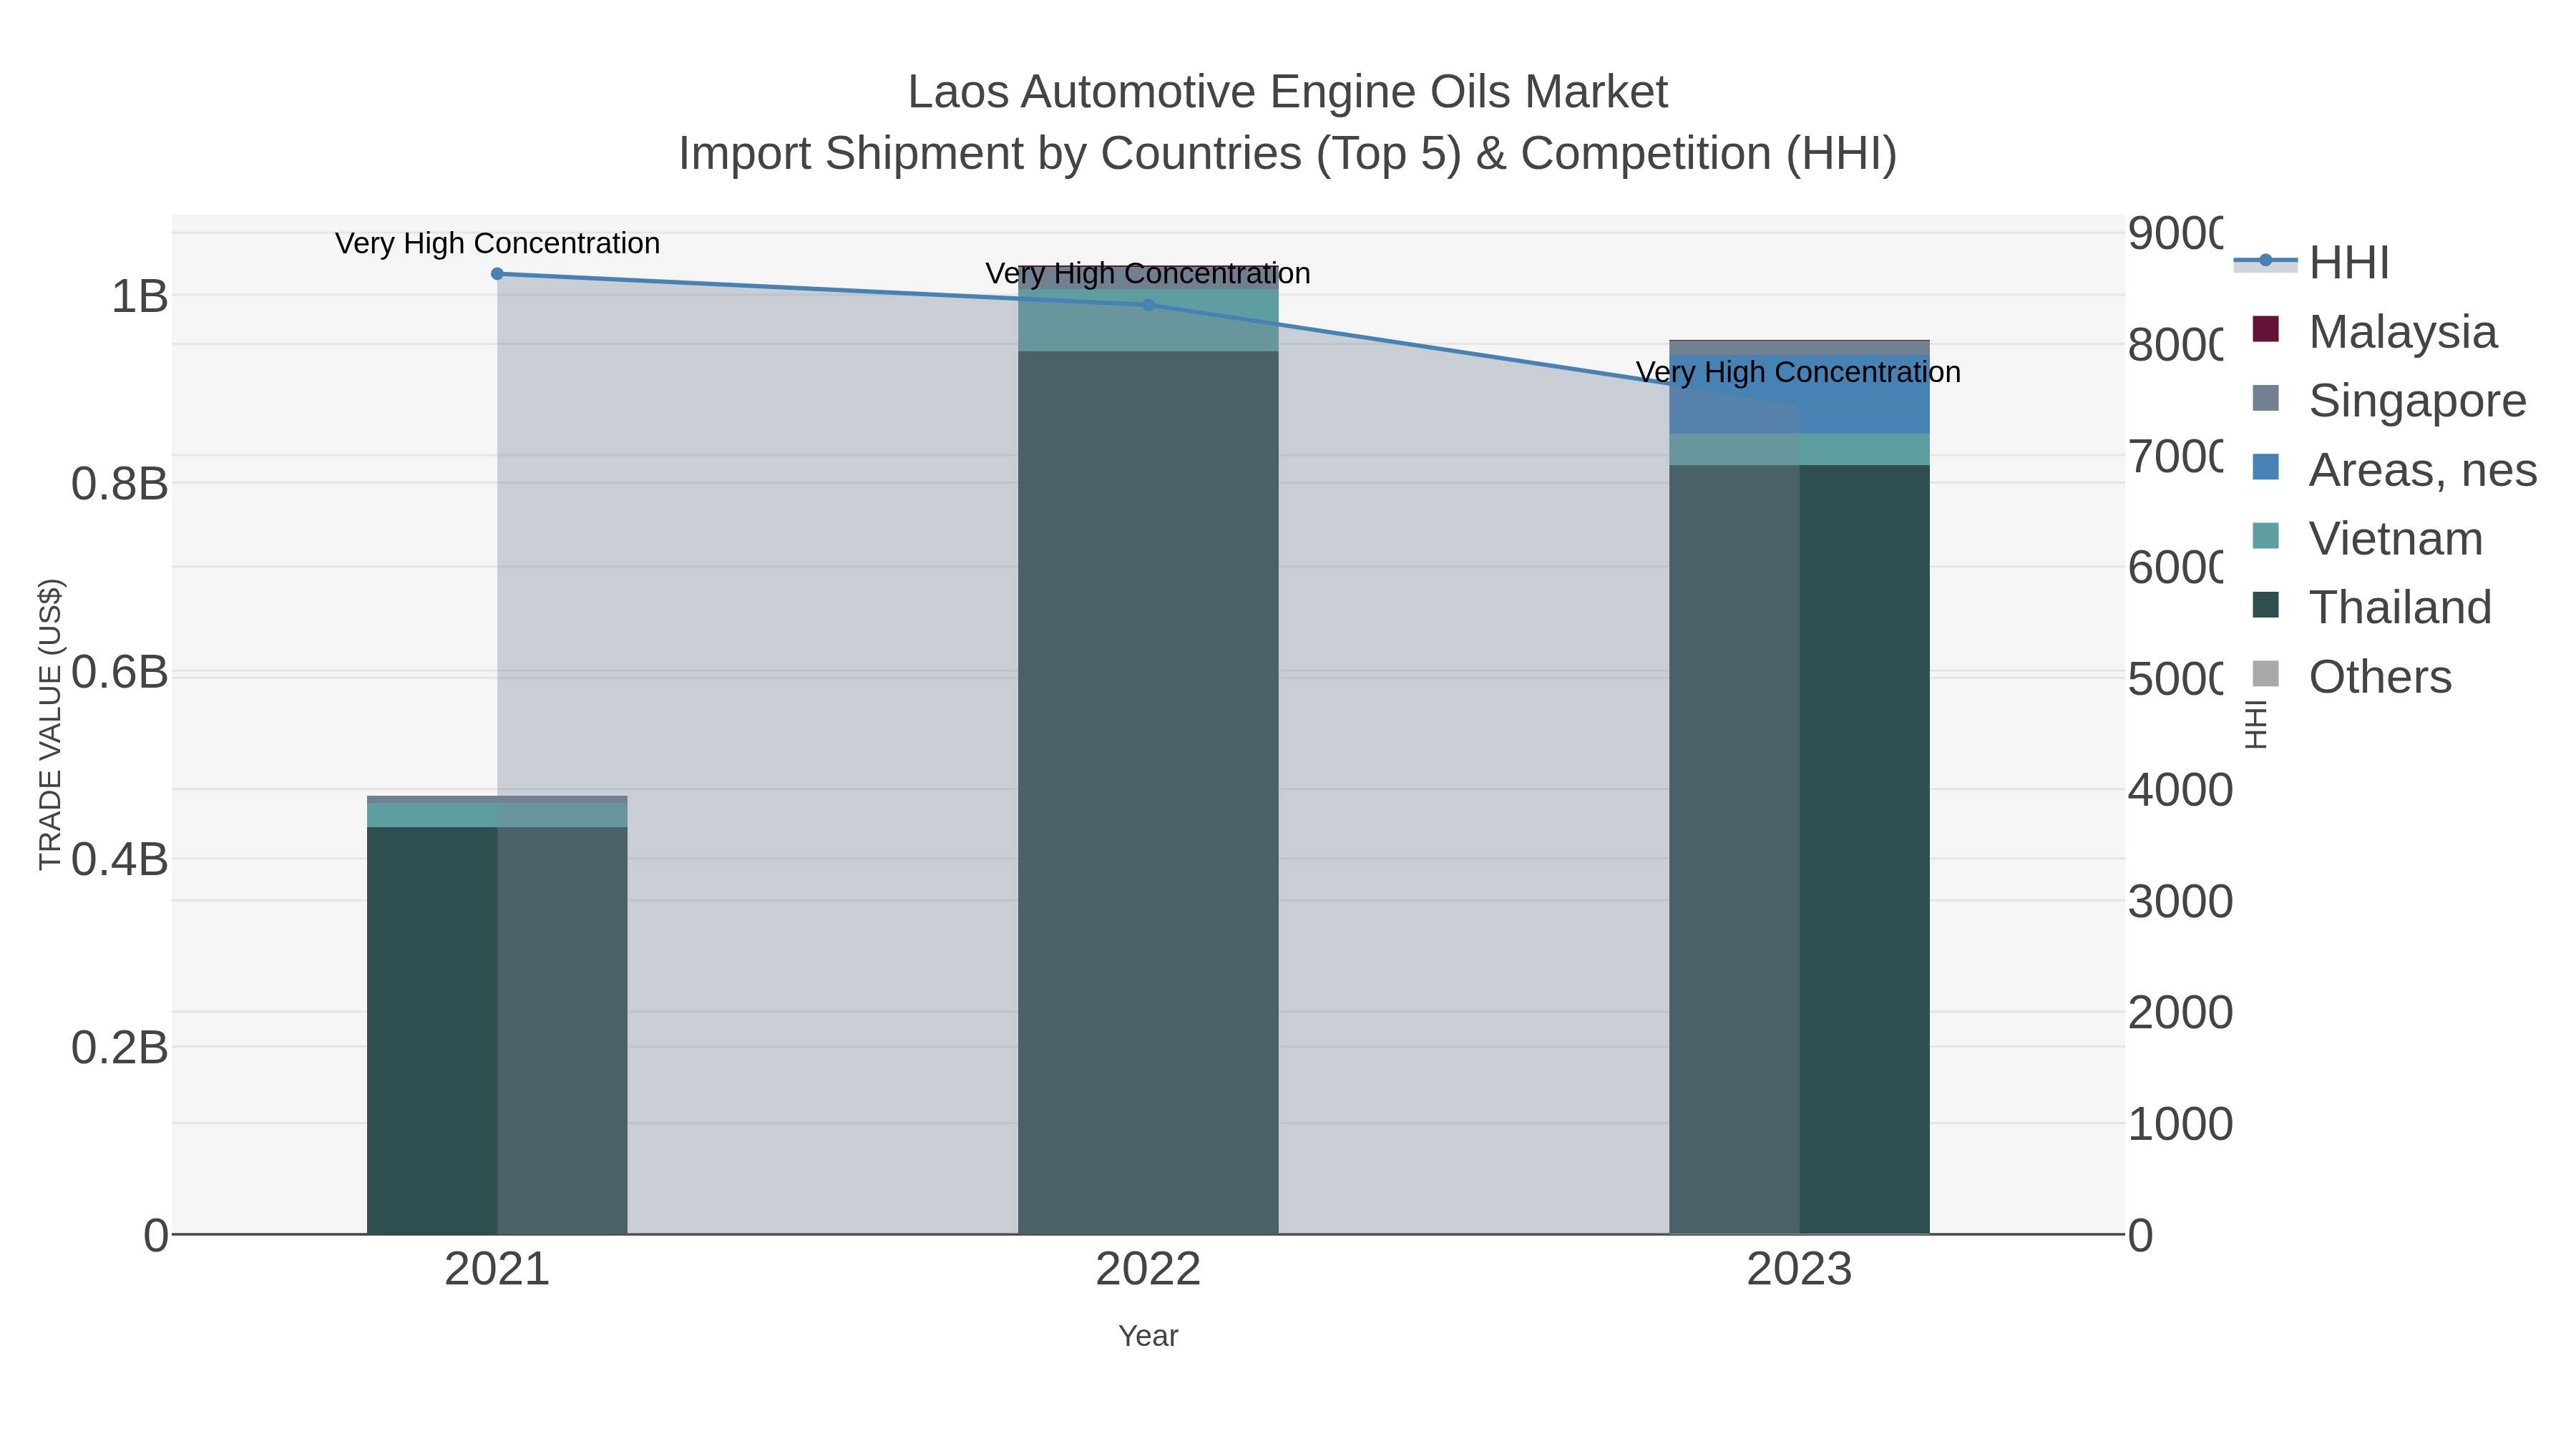Click the 2023 Areas, nes blue segment
Image resolution: width=2576 pixels, height=1449 pixels.
(x=1799, y=394)
